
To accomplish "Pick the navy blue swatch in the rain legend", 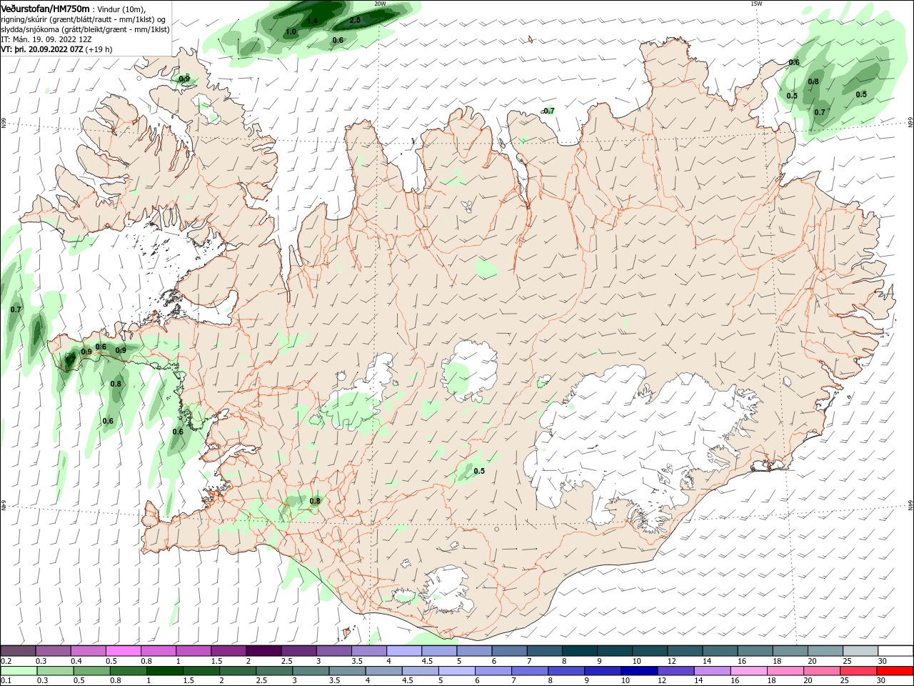I will click(x=638, y=671).
